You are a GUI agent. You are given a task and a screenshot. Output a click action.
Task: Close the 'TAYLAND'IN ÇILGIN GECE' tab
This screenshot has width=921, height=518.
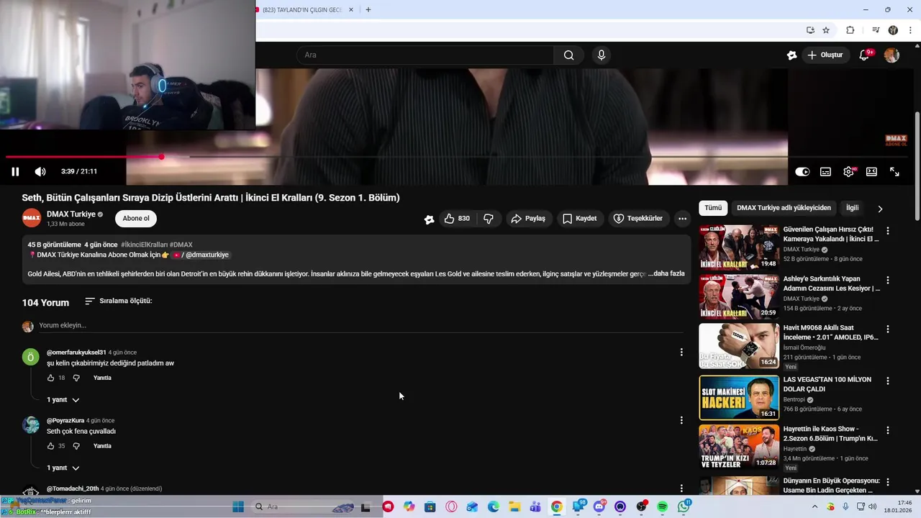351,9
